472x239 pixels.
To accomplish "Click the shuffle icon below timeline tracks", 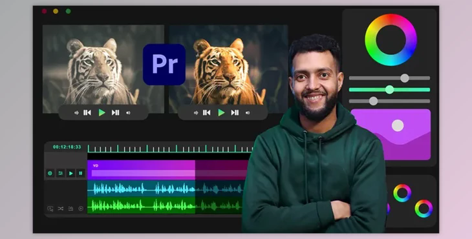I will 61,209.
